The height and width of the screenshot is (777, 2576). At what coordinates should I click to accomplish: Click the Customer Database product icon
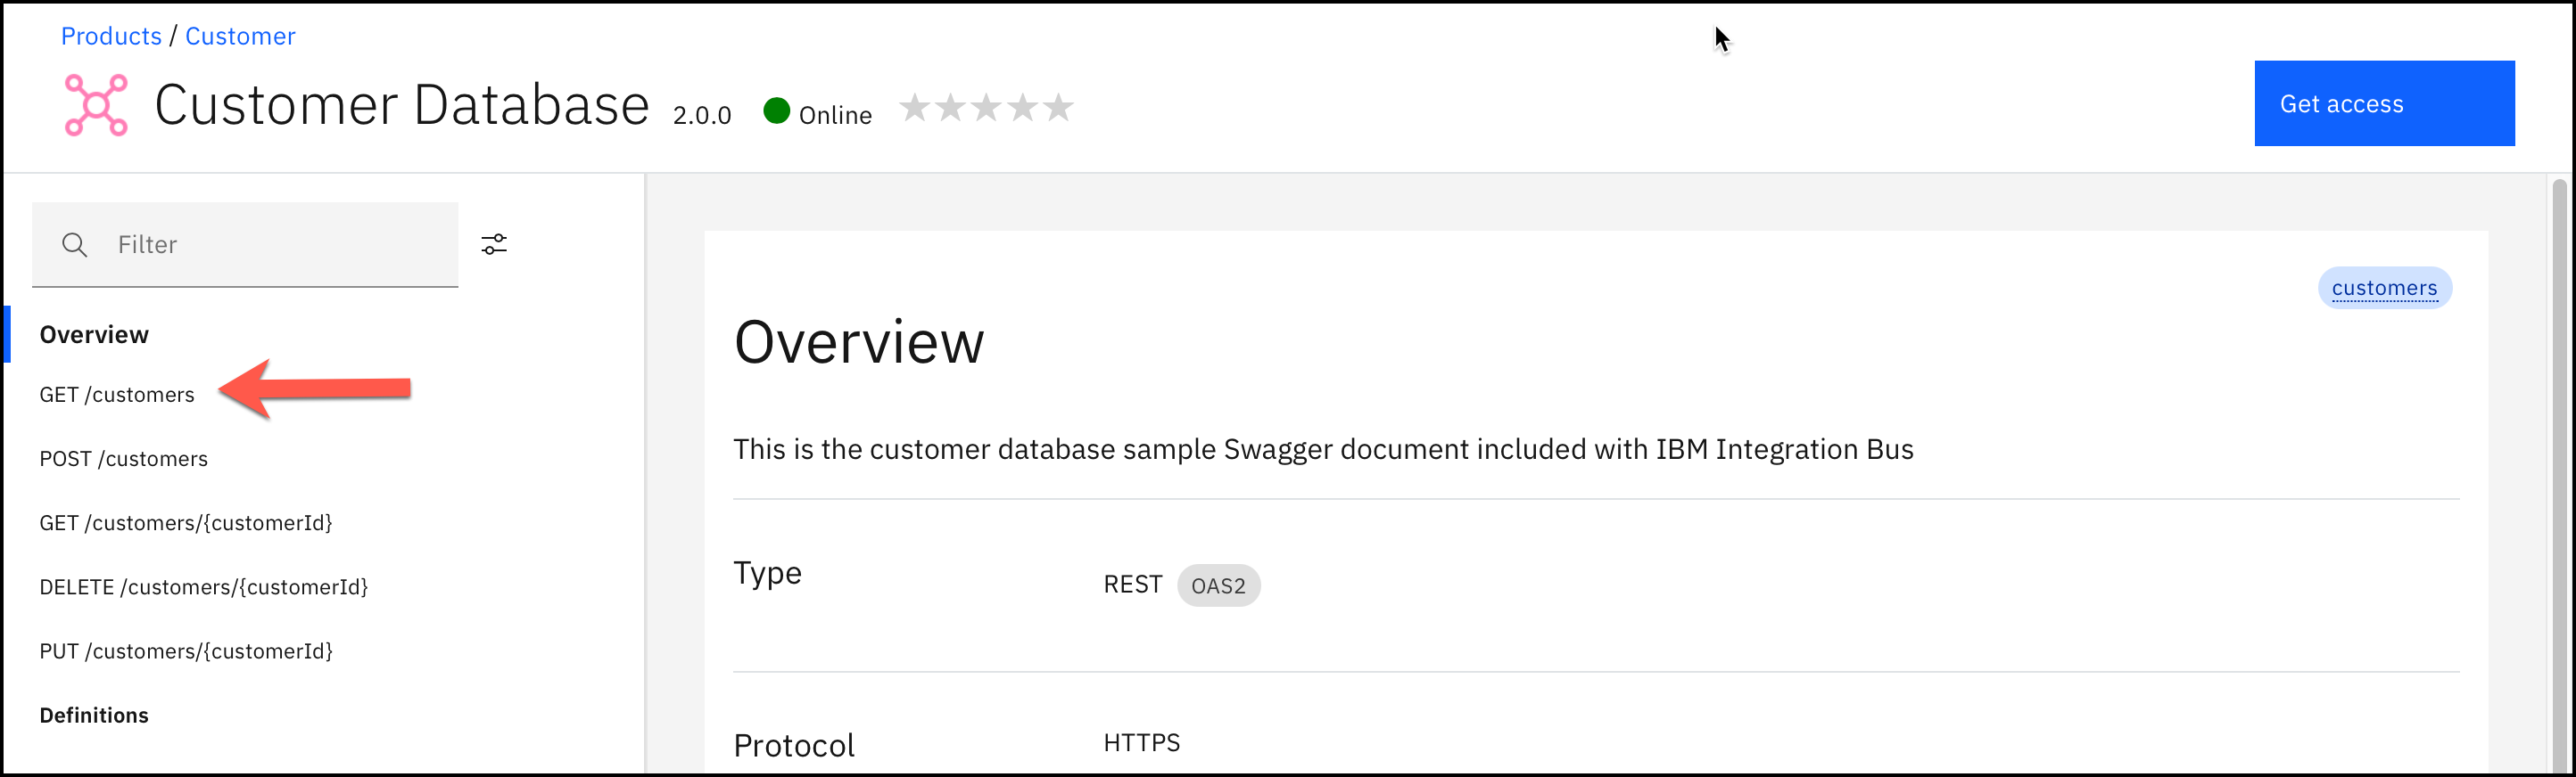[96, 105]
